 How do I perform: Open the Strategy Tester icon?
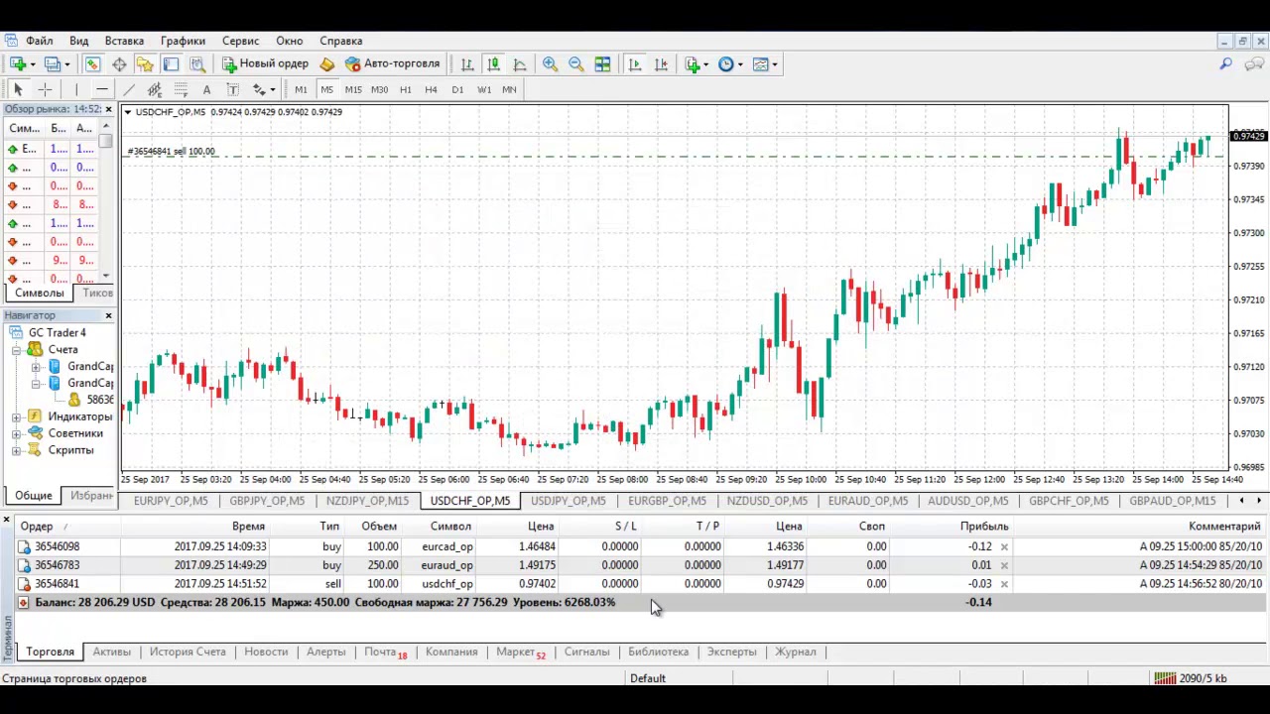[x=197, y=63]
